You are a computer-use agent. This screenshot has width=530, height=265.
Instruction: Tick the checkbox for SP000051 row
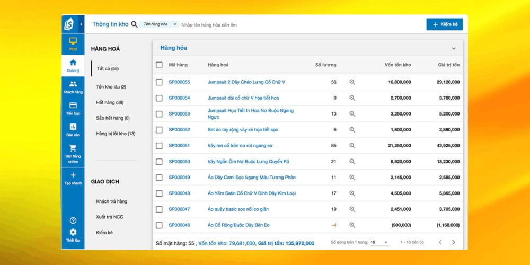point(159,146)
